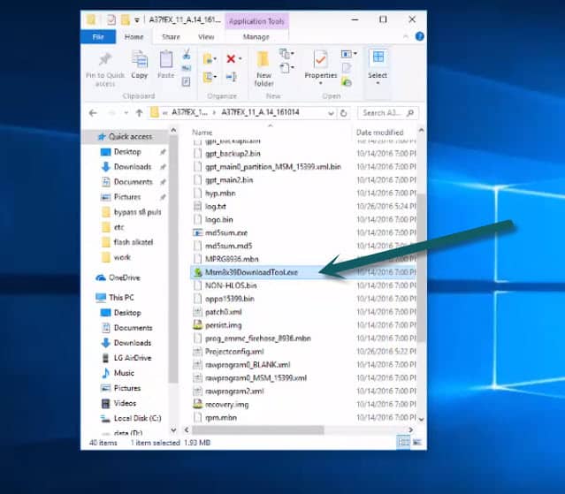Click the Select ribbon button

point(378,66)
